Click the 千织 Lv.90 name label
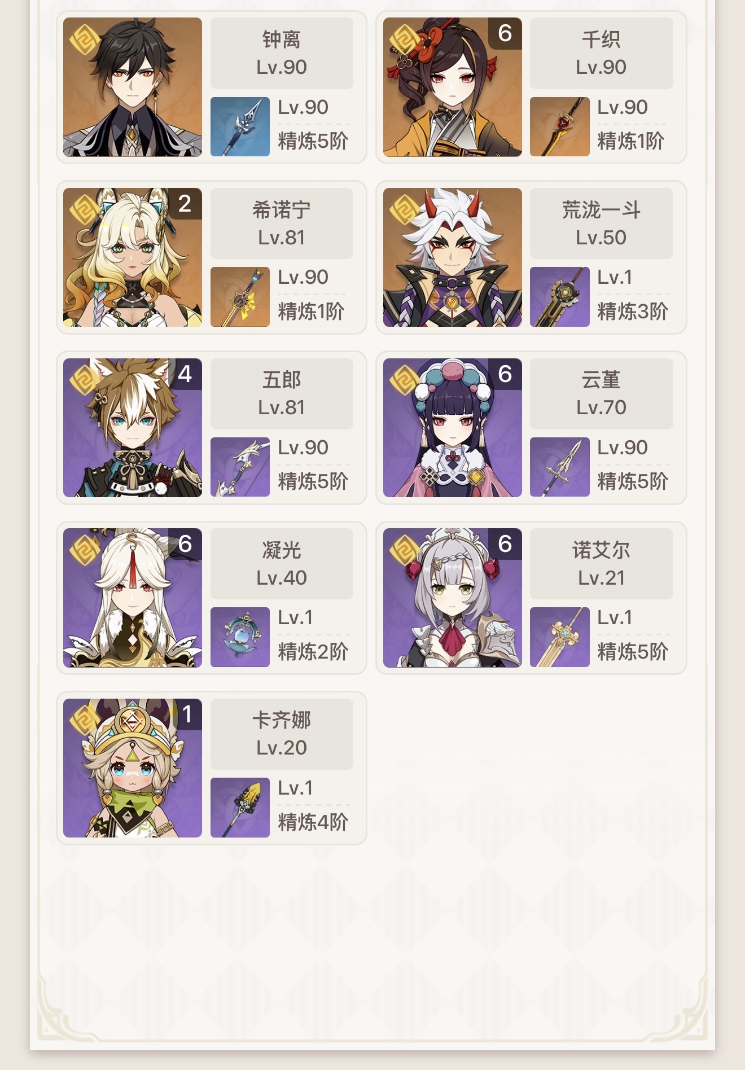Image resolution: width=745 pixels, height=1070 pixels. pyautogui.click(x=602, y=53)
